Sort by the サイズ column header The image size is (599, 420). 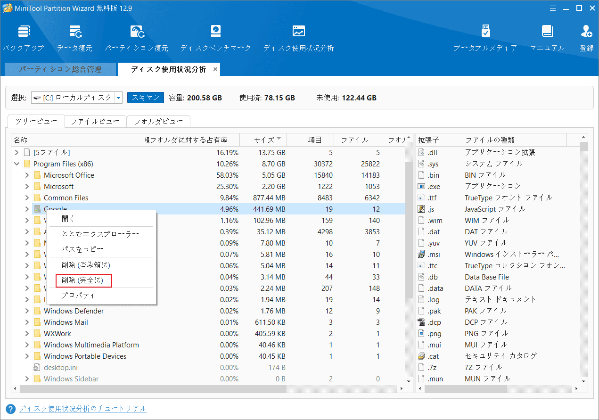tap(263, 140)
